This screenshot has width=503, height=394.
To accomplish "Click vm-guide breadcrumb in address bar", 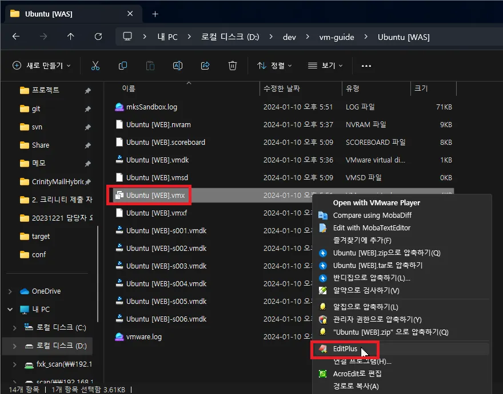I will point(337,37).
